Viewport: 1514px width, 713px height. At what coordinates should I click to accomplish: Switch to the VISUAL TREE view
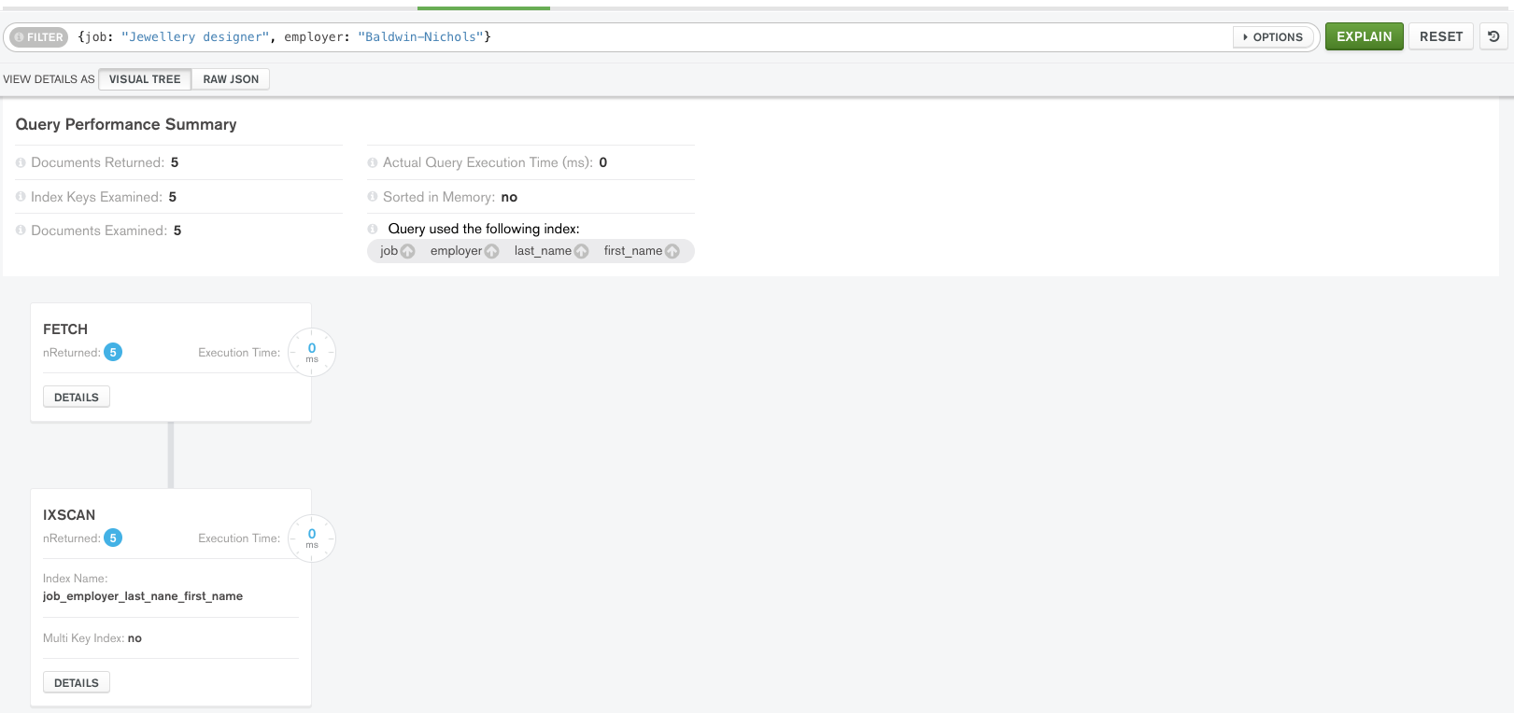145,79
